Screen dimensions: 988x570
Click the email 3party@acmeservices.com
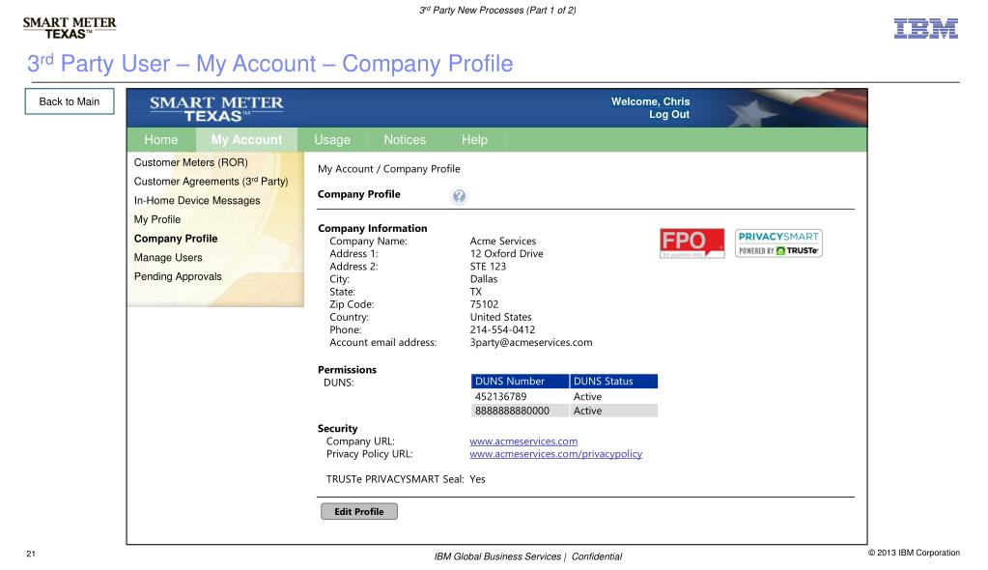[x=530, y=342]
